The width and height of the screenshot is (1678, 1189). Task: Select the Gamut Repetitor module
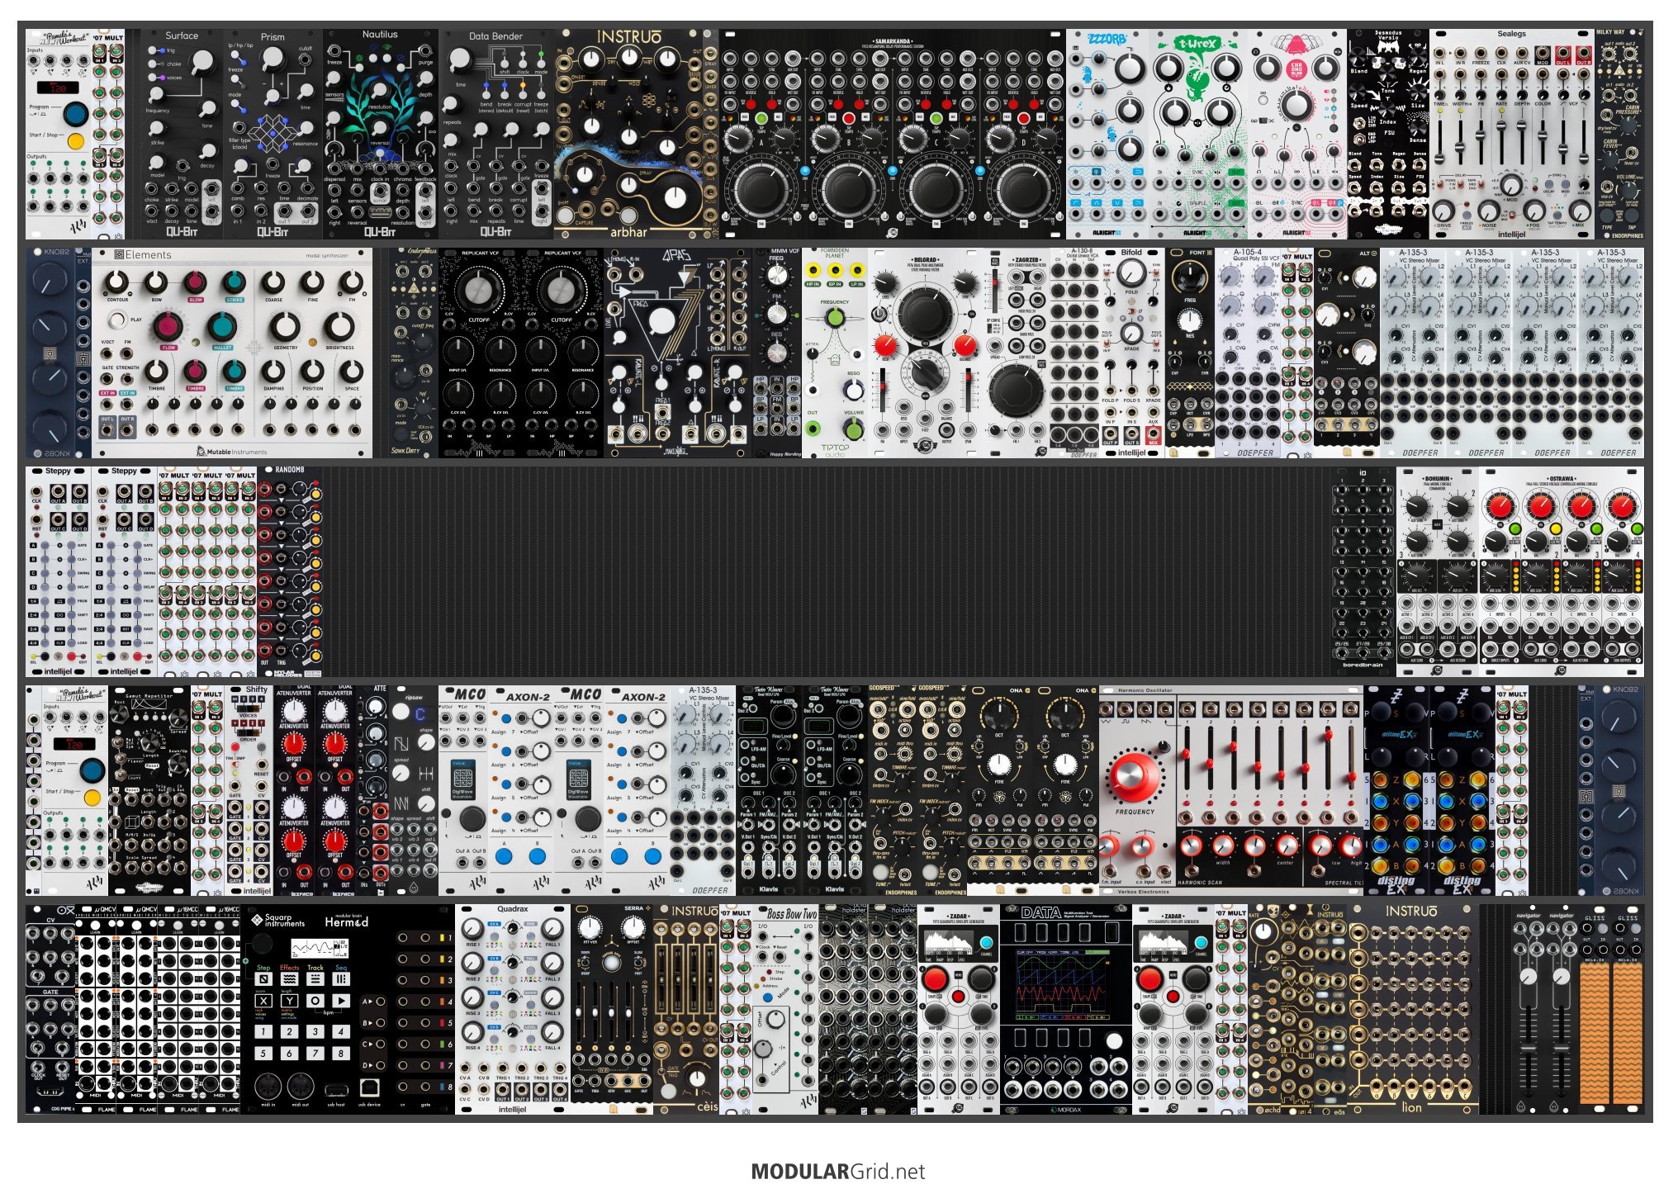[149, 790]
